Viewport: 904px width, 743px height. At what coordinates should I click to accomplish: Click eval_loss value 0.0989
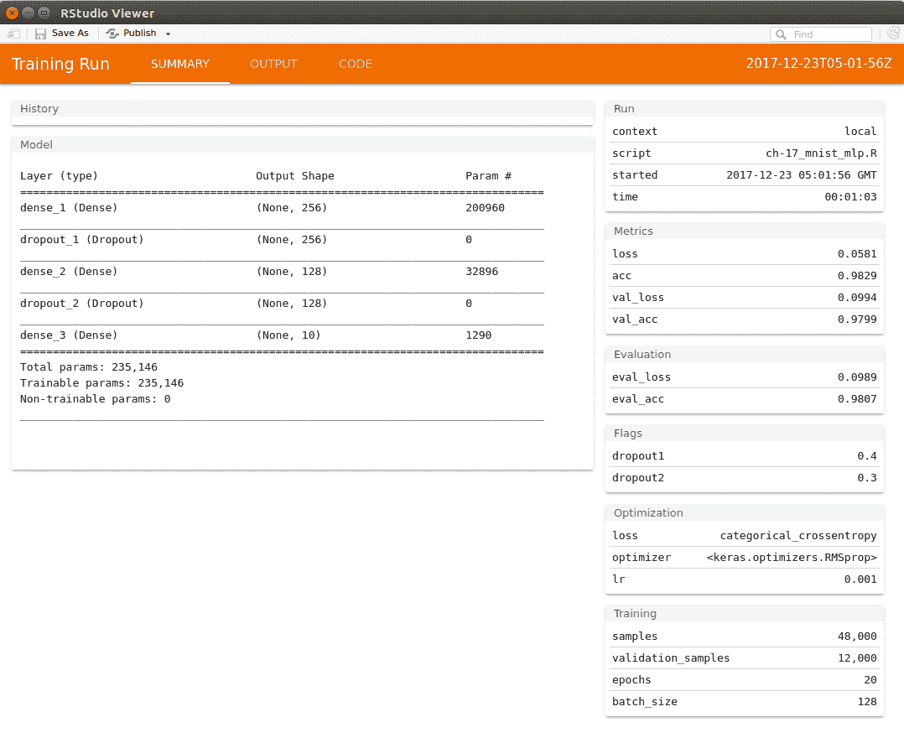pos(857,377)
